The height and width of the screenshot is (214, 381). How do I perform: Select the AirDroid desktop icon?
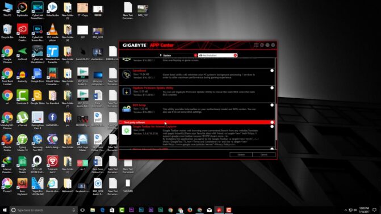click(x=22, y=54)
